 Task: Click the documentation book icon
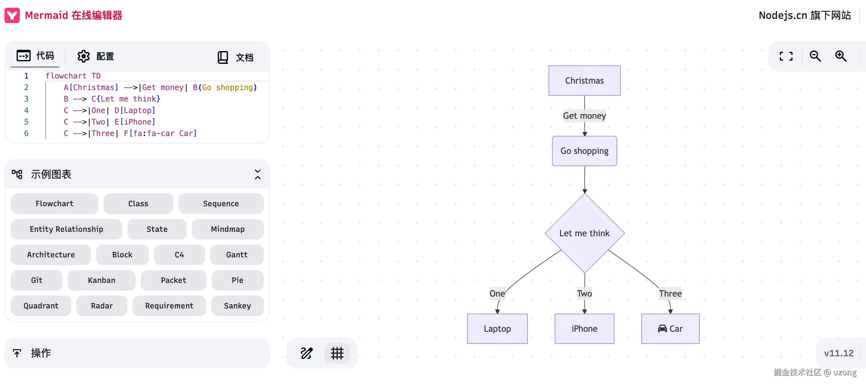(x=223, y=57)
